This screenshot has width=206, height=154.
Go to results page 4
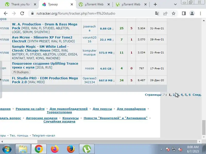(182, 95)
